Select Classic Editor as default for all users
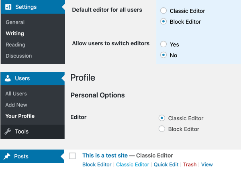 tap(163, 11)
